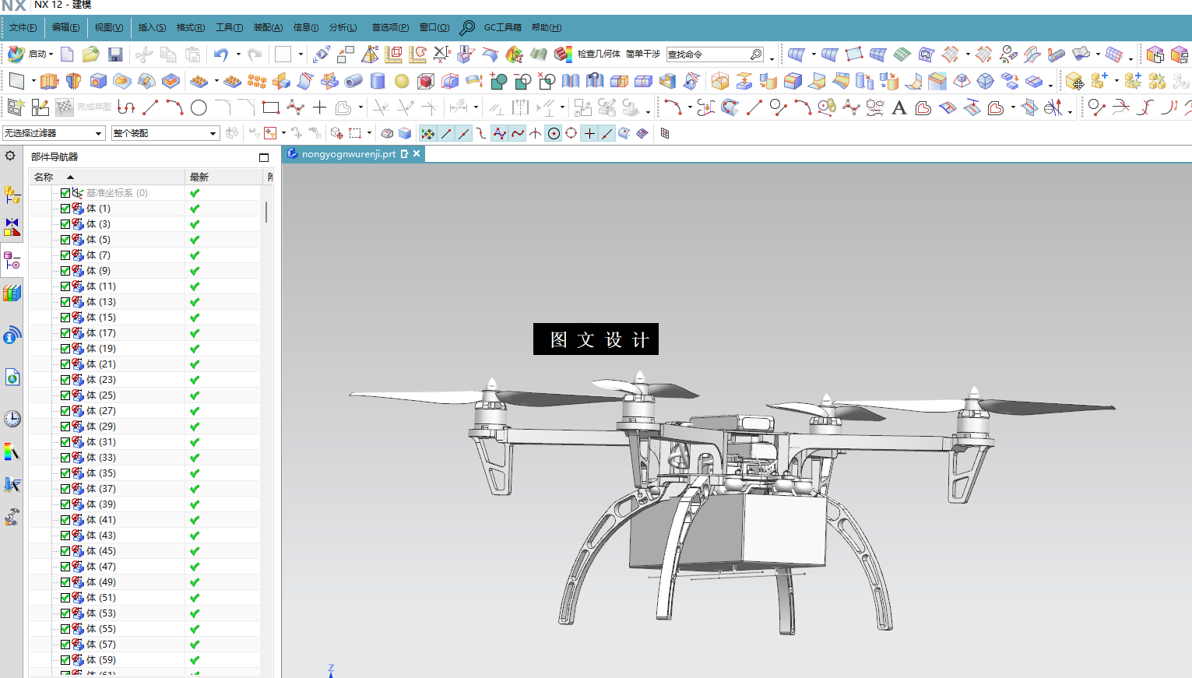Open the 首选项(P) menu
1192x678 pixels.
pos(390,27)
